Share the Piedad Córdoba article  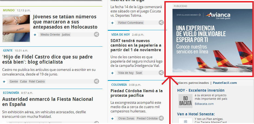[x=161, y=118]
